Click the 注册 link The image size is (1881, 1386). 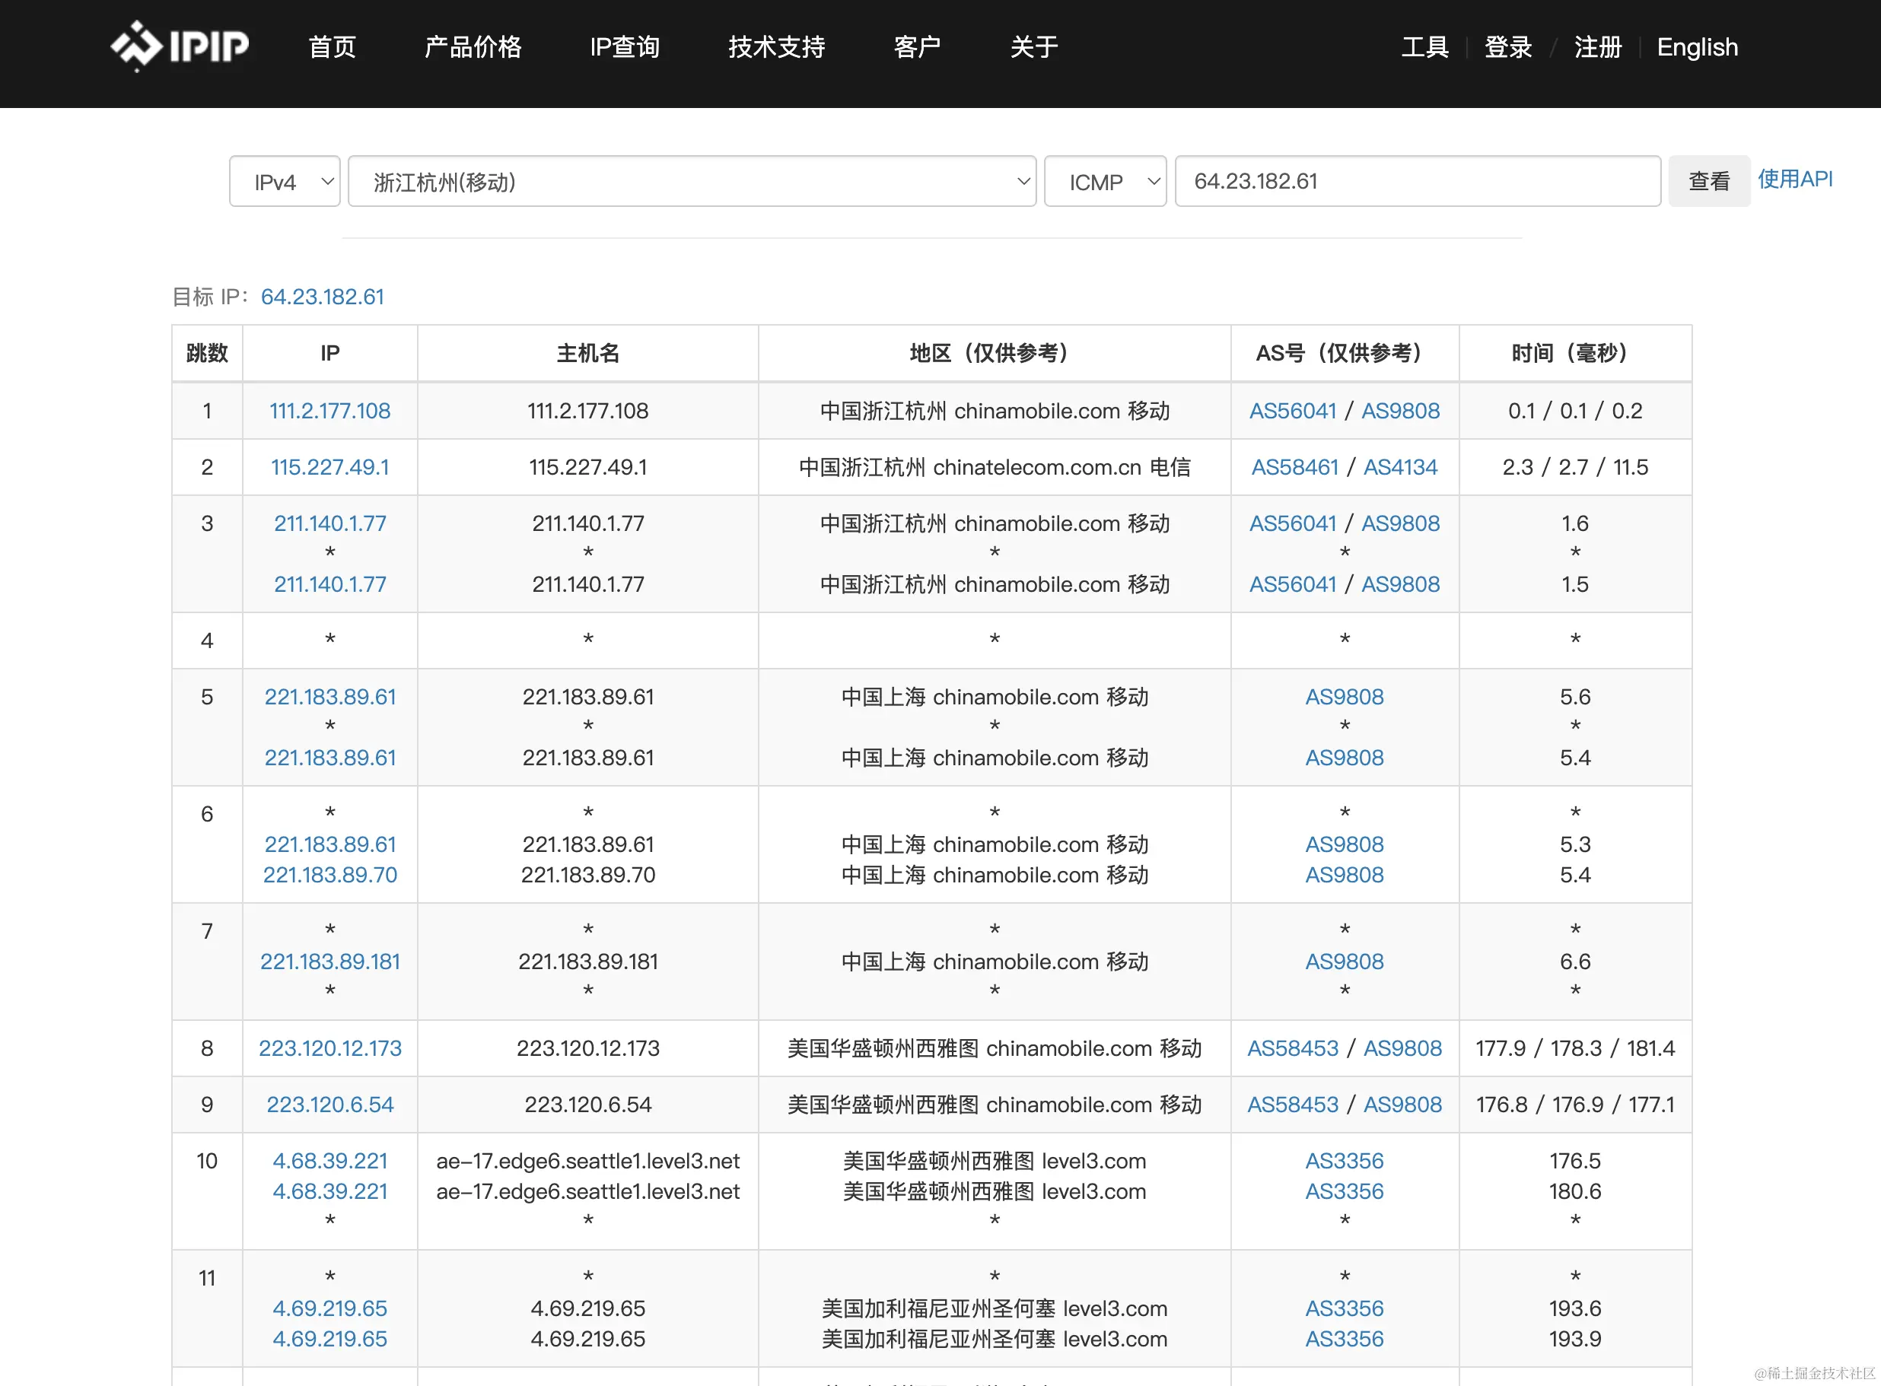(x=1598, y=47)
